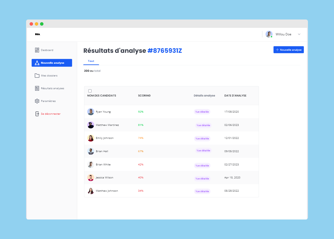Viewport: 334px width, 239px height.
Task: Click the name Ryan Young
Action: tap(103, 112)
